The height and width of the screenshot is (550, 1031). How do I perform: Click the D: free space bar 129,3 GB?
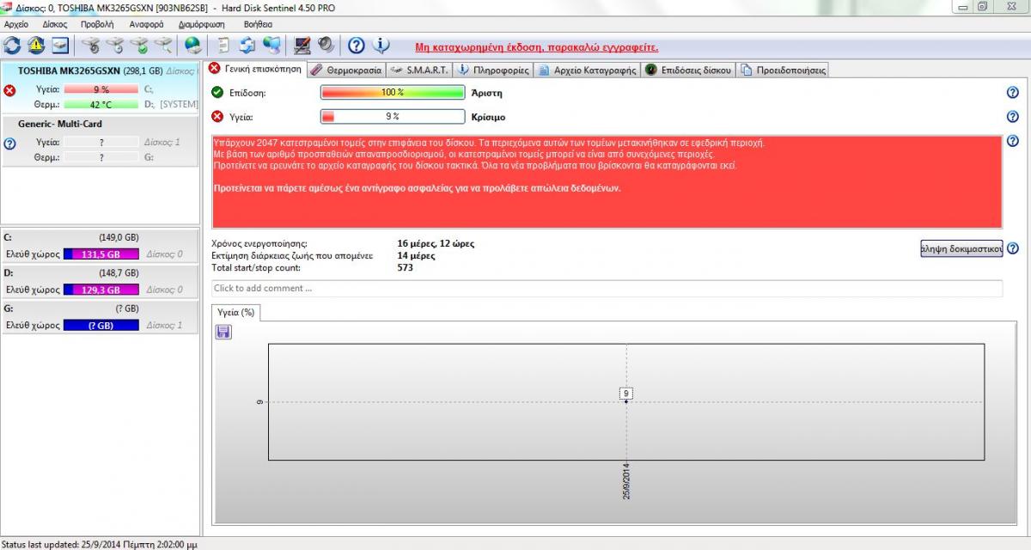point(101,290)
